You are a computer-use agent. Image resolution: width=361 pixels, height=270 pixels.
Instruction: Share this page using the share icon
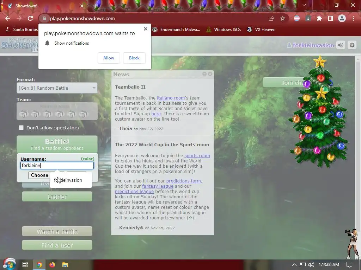271,18
